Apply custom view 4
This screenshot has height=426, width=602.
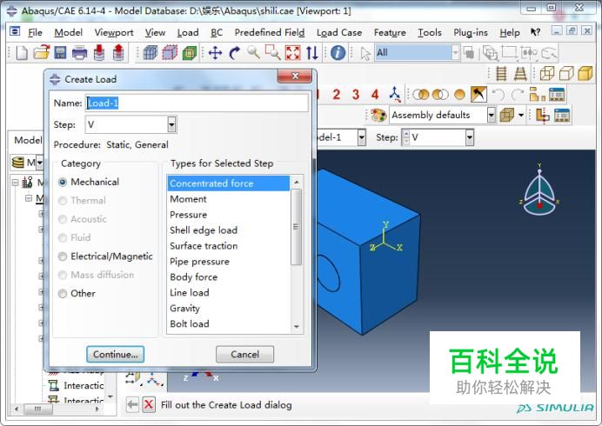[x=375, y=95]
